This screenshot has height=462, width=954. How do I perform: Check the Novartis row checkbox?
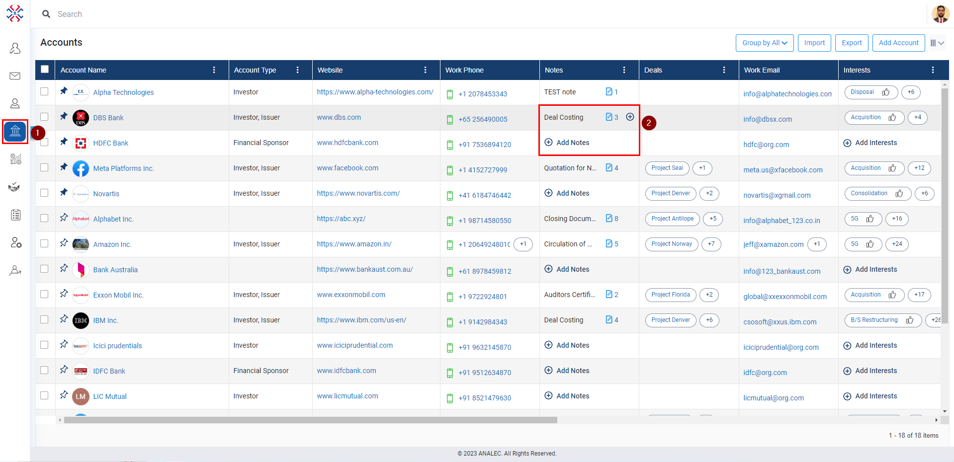pos(44,193)
